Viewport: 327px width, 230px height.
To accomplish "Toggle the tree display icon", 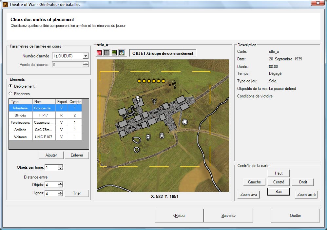I will [x=114, y=53].
